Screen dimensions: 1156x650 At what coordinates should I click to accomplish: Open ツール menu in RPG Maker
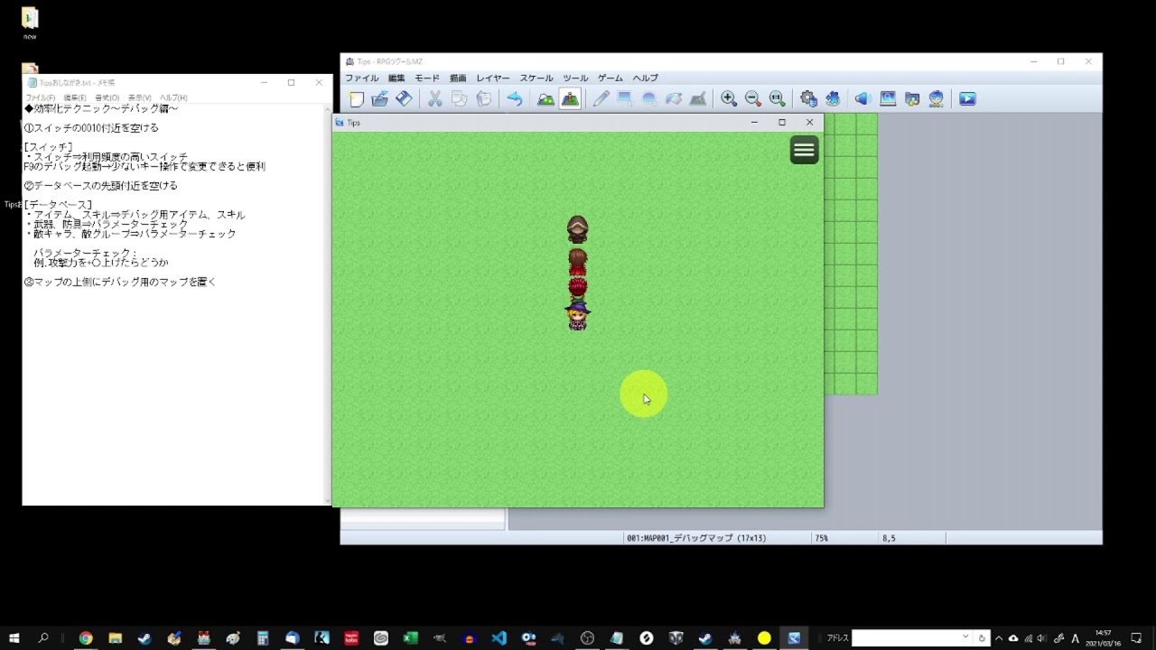[x=575, y=79]
